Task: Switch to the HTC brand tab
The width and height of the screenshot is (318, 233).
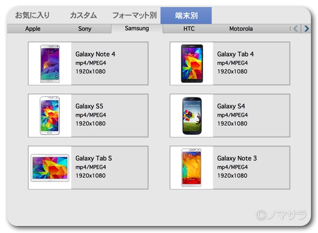Action: 189,29
